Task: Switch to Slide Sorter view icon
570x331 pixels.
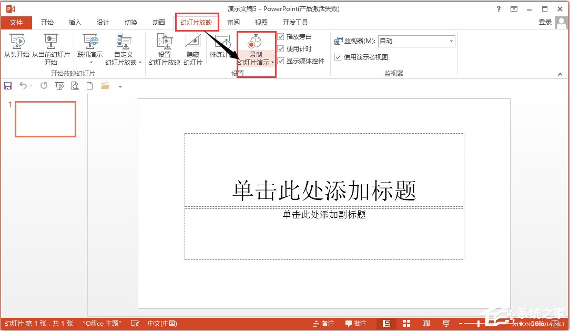Action: click(406, 323)
